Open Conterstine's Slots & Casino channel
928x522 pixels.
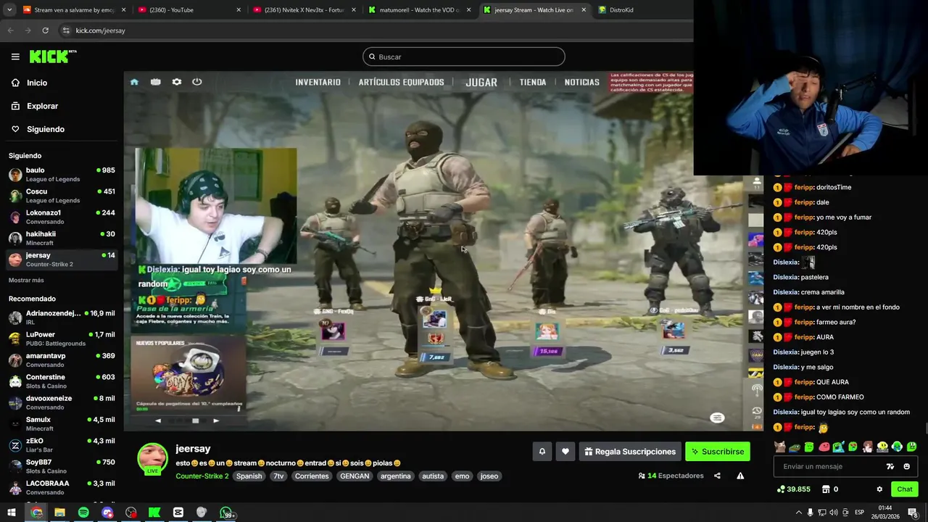pos(62,381)
